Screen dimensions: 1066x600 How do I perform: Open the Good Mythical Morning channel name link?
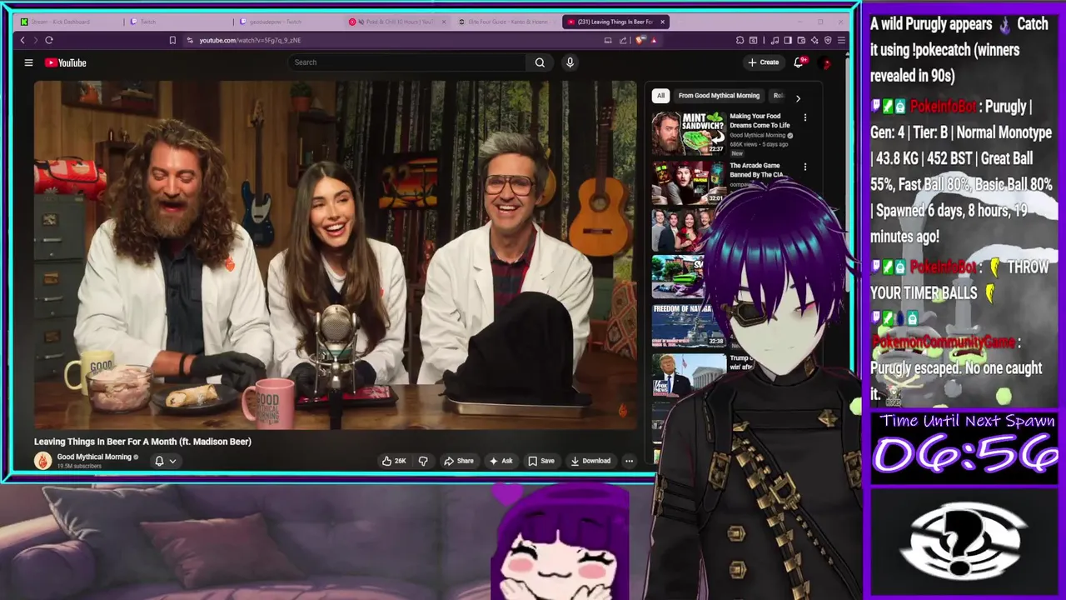(x=94, y=457)
